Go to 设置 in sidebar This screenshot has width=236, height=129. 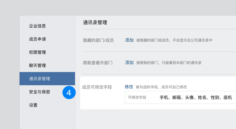pos(33,105)
